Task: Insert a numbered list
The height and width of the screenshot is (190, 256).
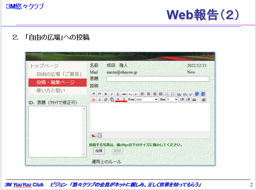Action: point(167,94)
